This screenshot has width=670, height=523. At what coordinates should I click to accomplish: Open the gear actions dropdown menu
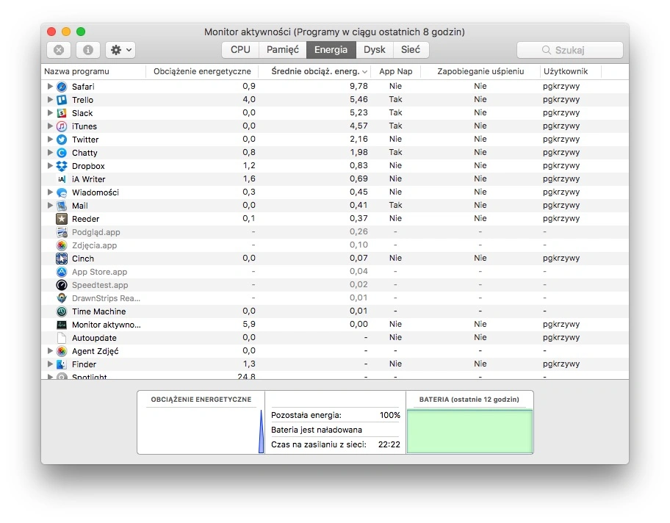tap(121, 50)
